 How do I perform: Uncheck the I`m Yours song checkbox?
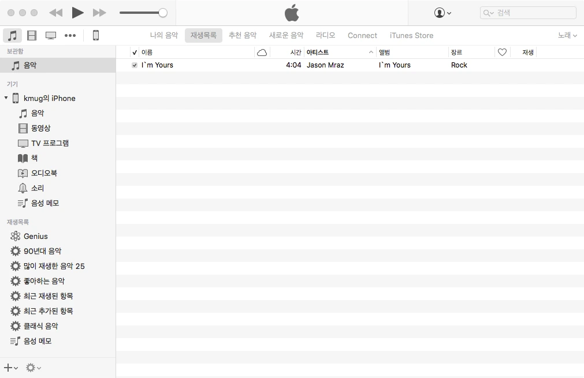pos(135,65)
